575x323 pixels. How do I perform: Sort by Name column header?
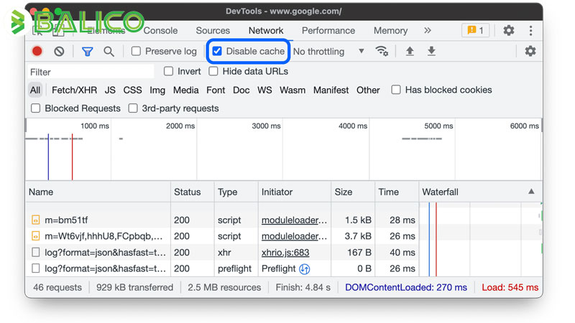[98, 192]
